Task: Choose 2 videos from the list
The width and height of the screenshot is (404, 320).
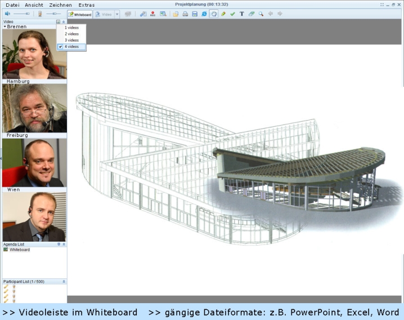Action: (71, 34)
